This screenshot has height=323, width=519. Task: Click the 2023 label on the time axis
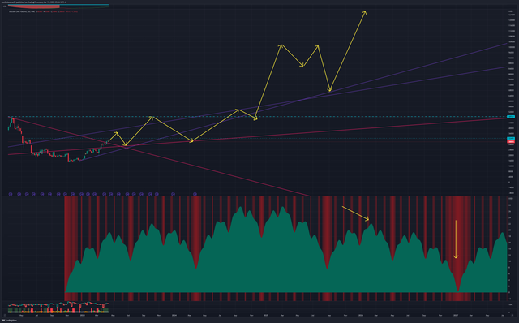click(83, 316)
